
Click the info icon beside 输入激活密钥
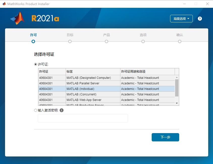pos(62,110)
